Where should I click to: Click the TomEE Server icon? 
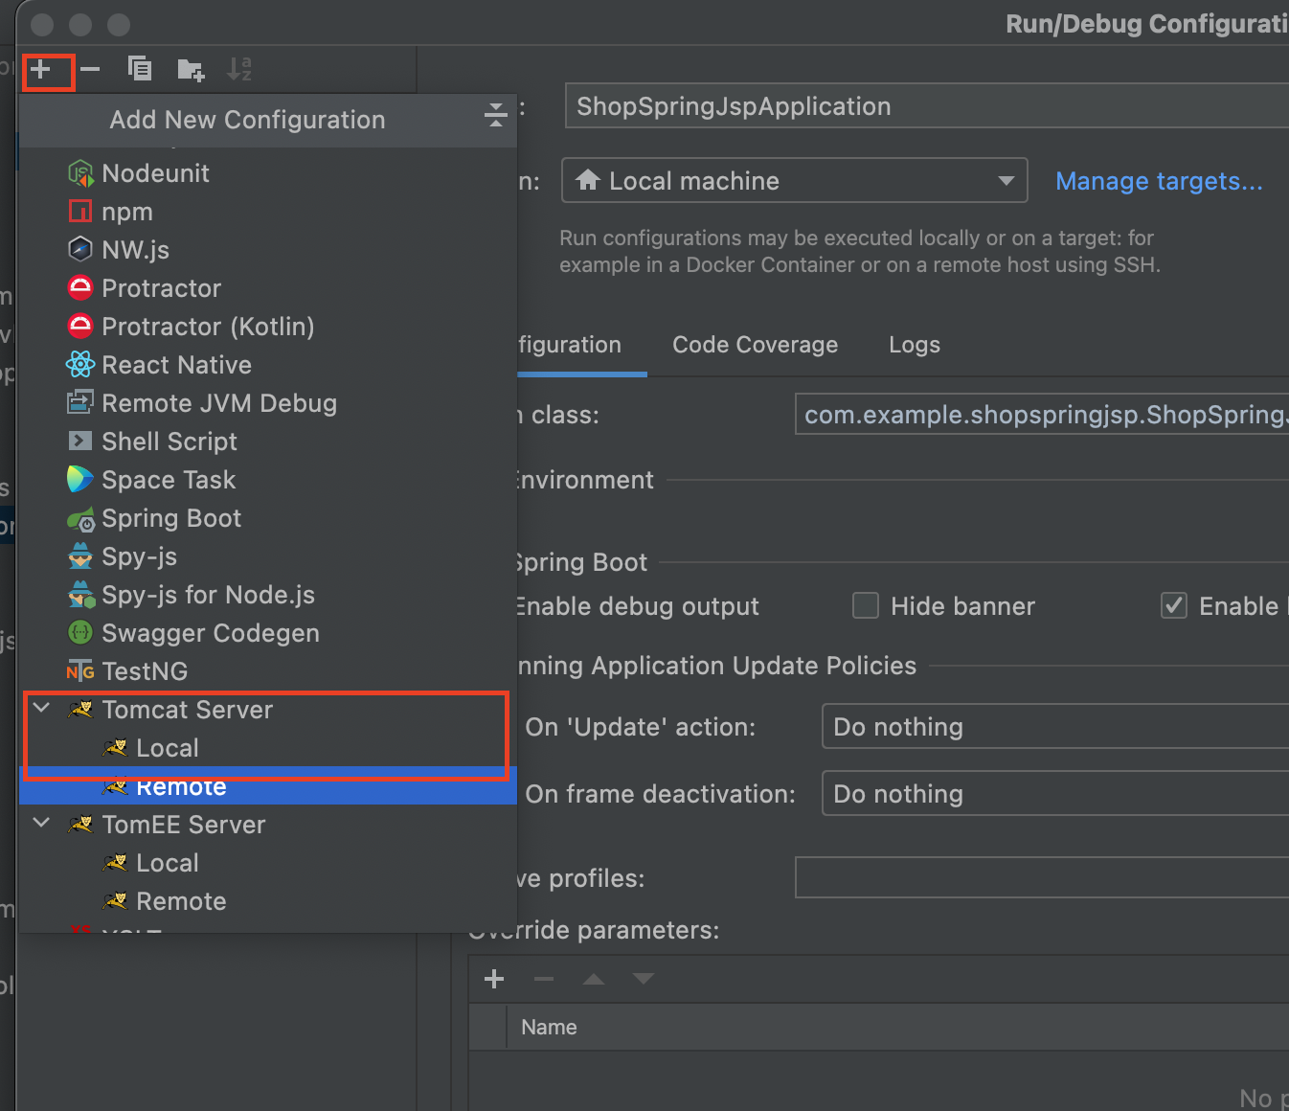tap(80, 825)
